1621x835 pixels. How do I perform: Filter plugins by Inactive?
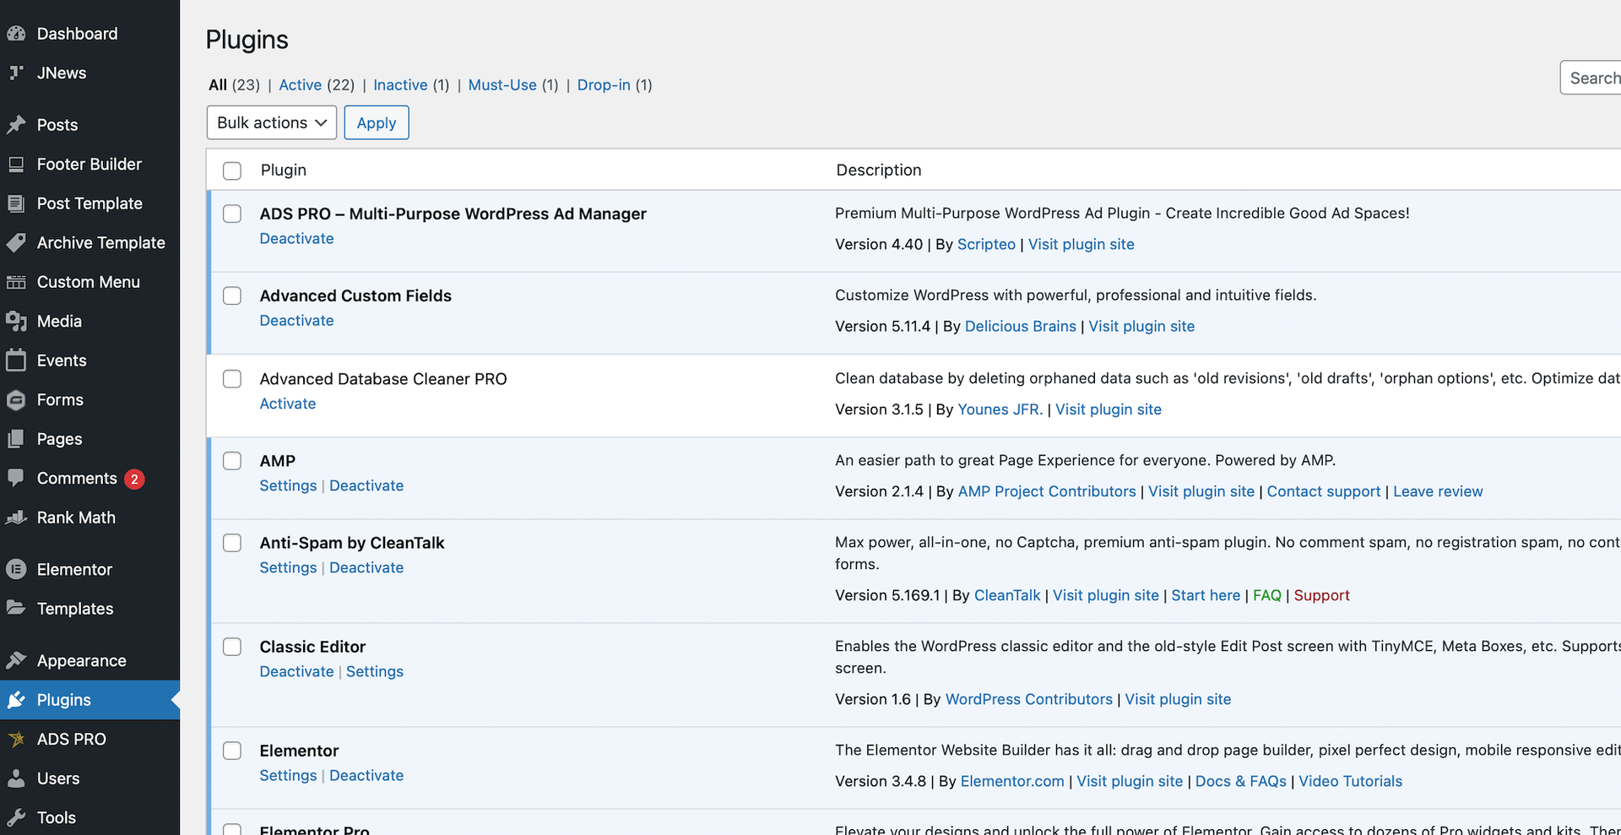tap(400, 85)
